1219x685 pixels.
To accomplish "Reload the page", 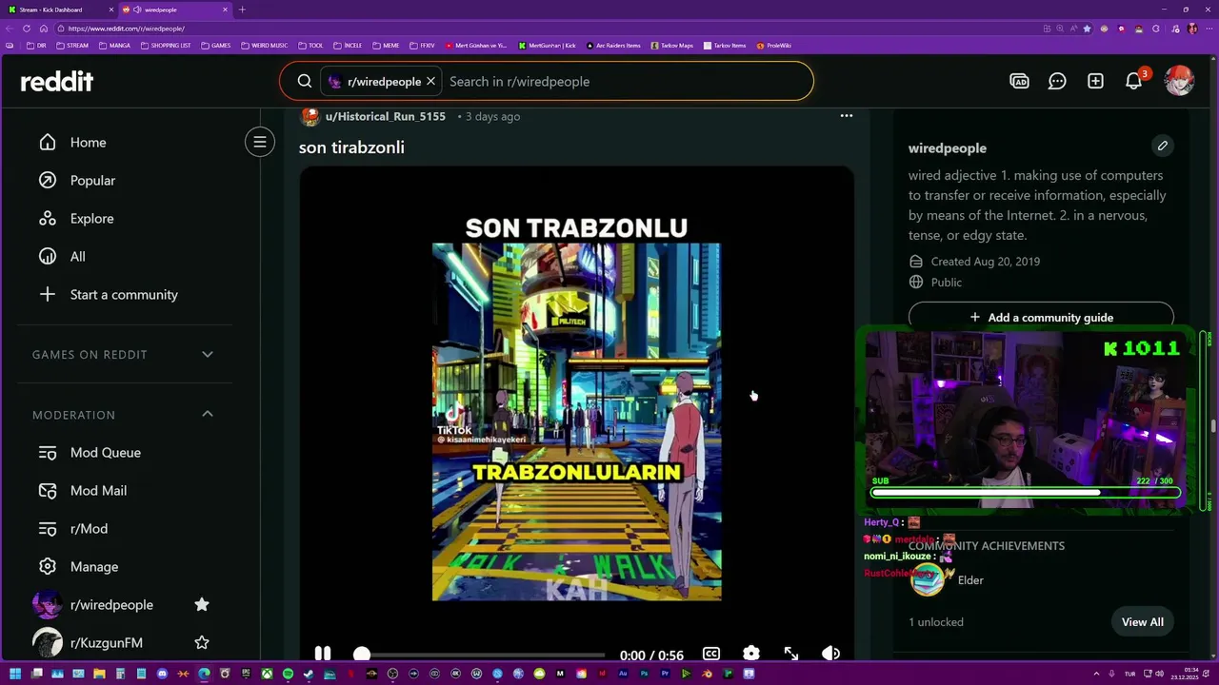I will coord(28,29).
